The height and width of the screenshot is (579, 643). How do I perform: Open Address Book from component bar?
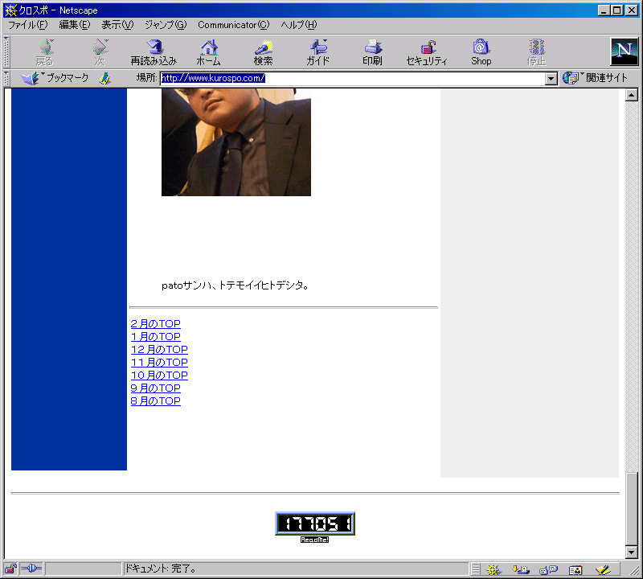pos(575,569)
